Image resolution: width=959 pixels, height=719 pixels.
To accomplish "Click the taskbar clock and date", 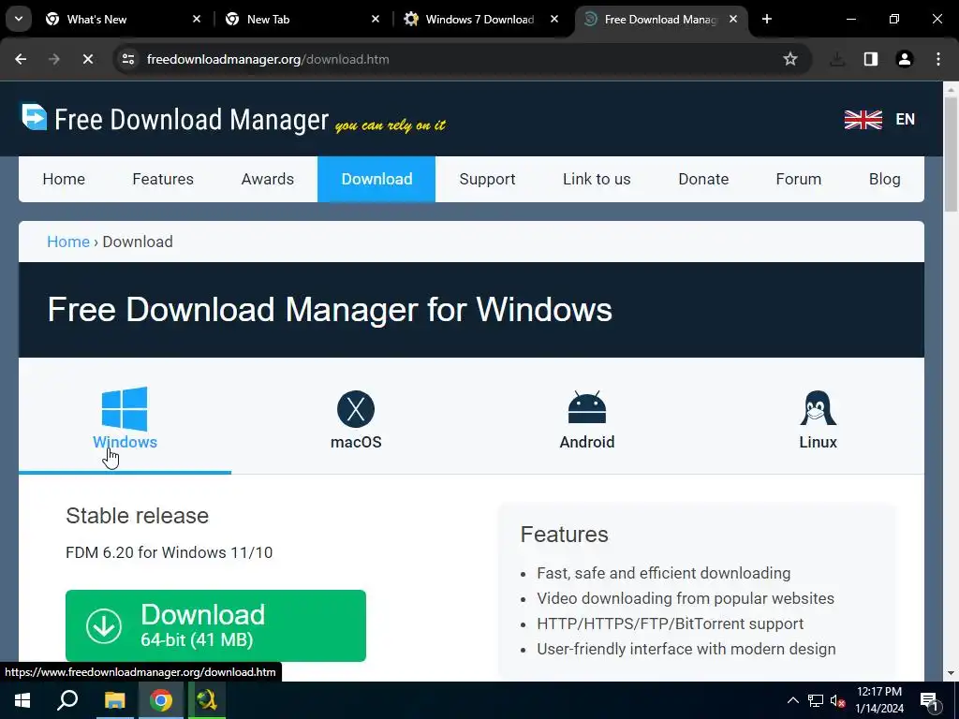I will pos(878,700).
